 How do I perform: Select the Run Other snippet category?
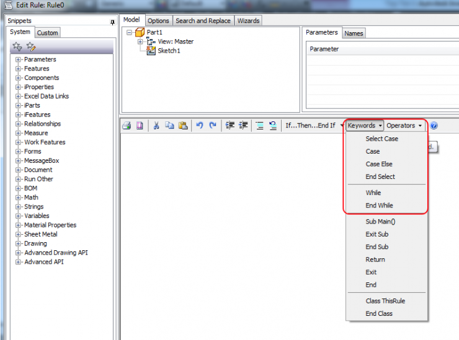point(38,179)
